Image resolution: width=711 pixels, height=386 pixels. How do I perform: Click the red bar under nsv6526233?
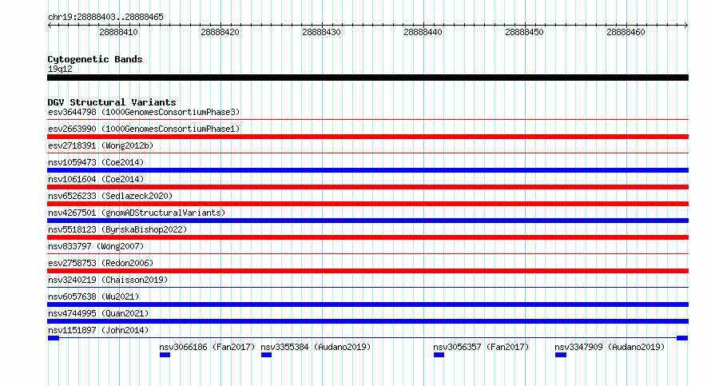pyautogui.click(x=367, y=204)
